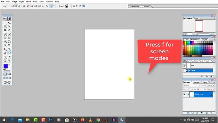Open background white color picker
Viewport: 218px width, 123px height.
[x=9, y=69]
